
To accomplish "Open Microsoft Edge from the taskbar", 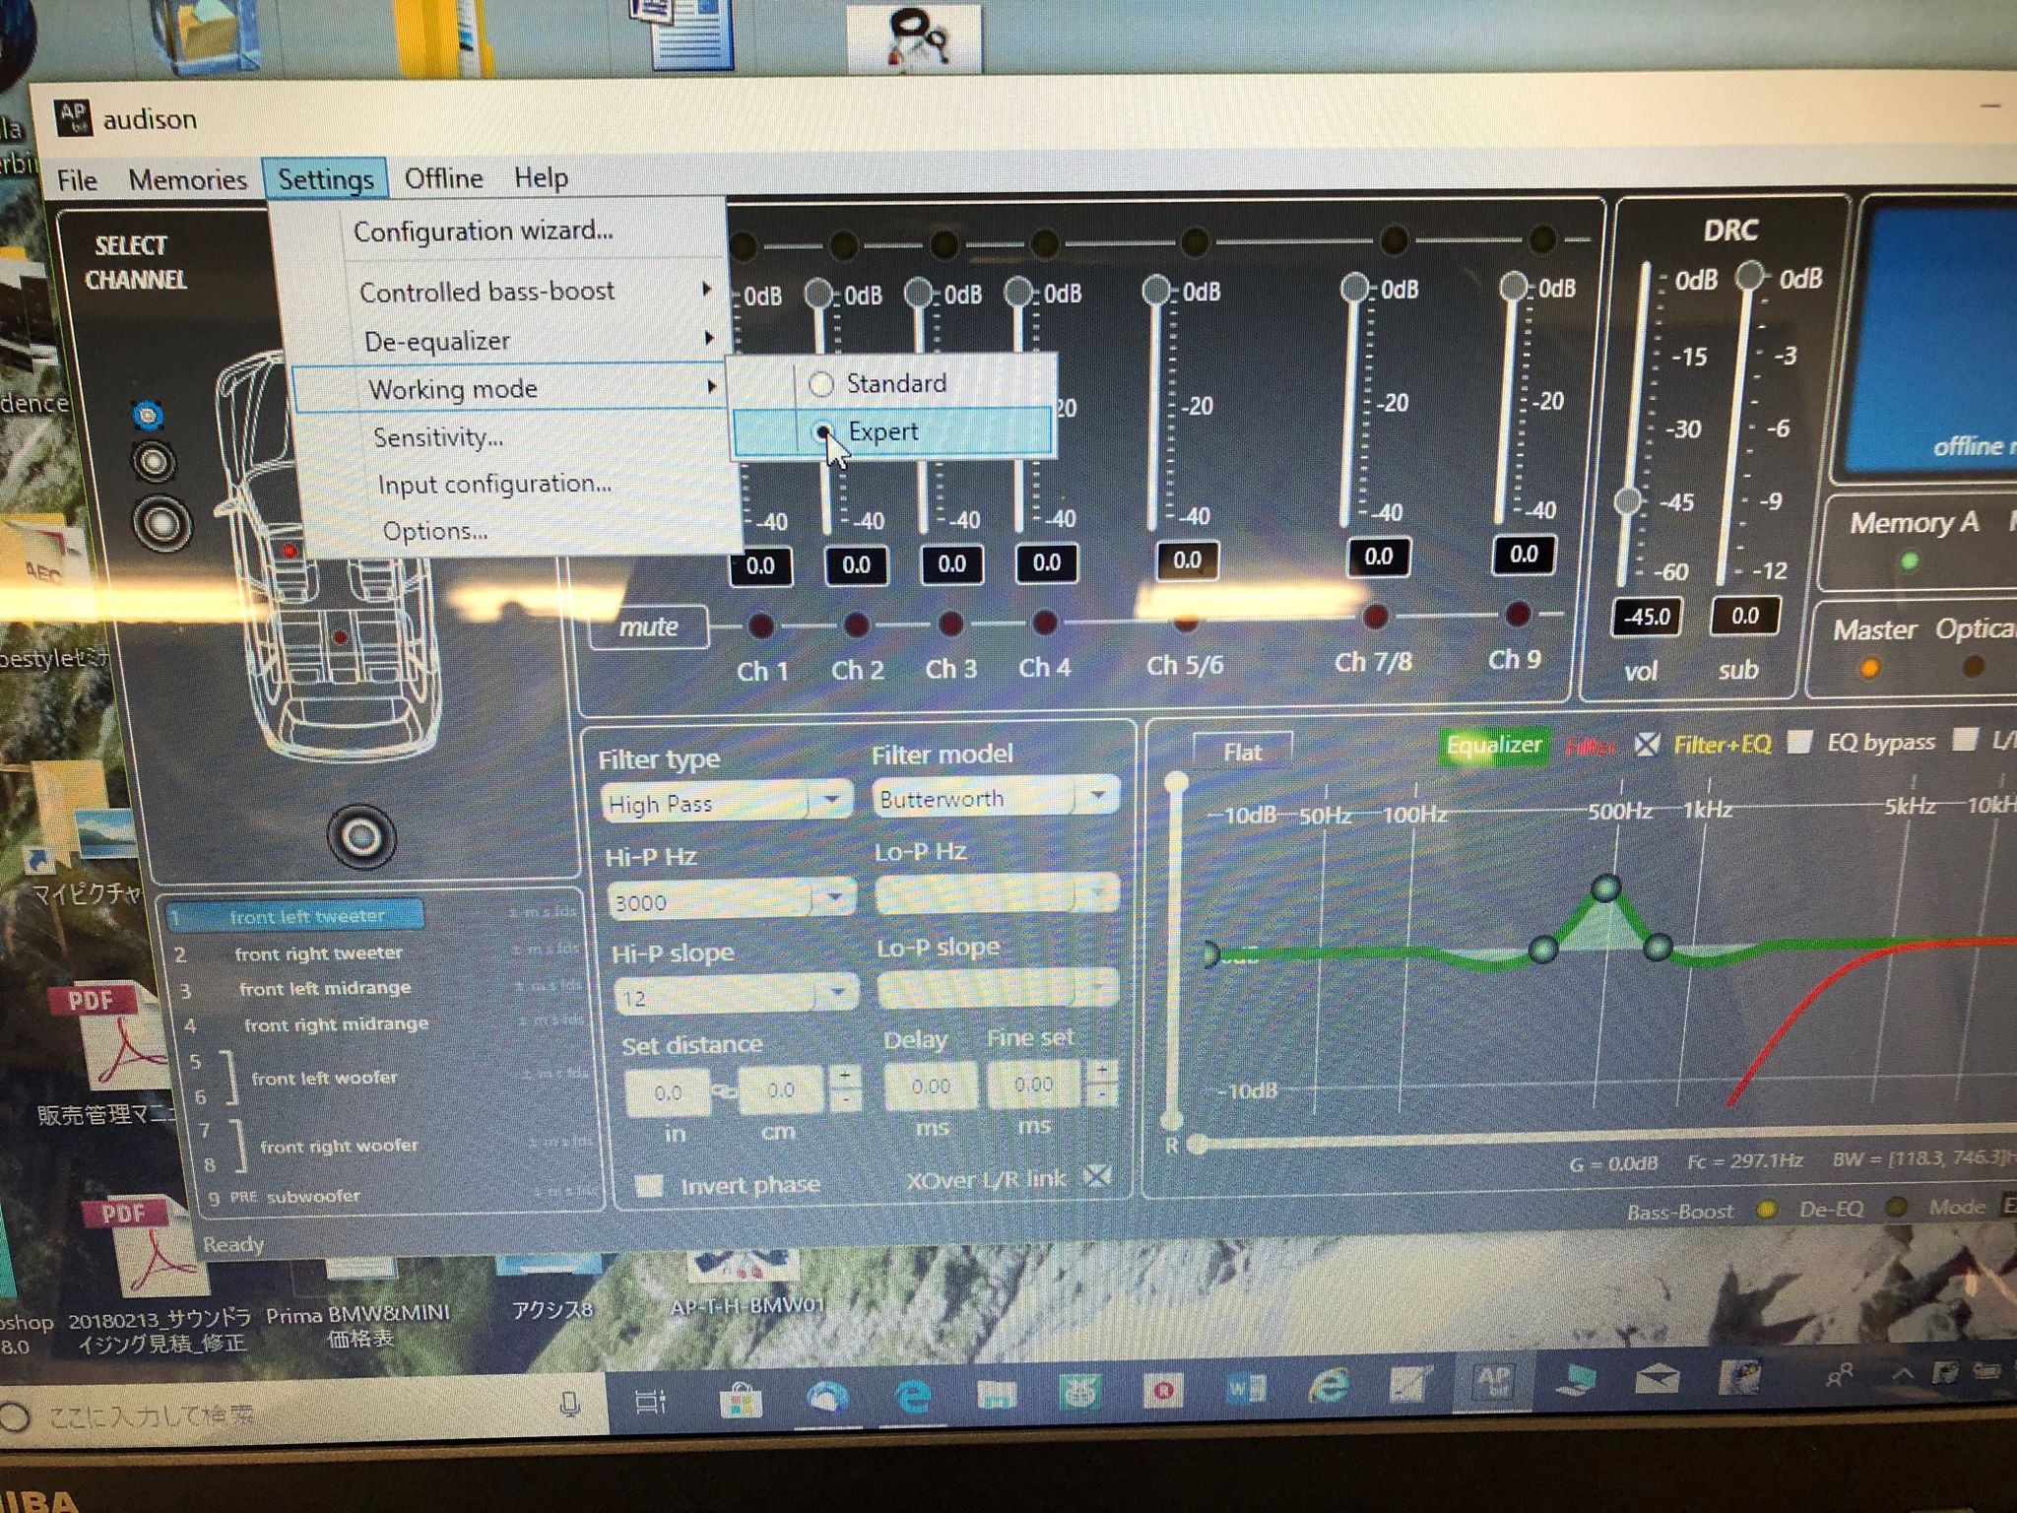I will click(x=914, y=1396).
